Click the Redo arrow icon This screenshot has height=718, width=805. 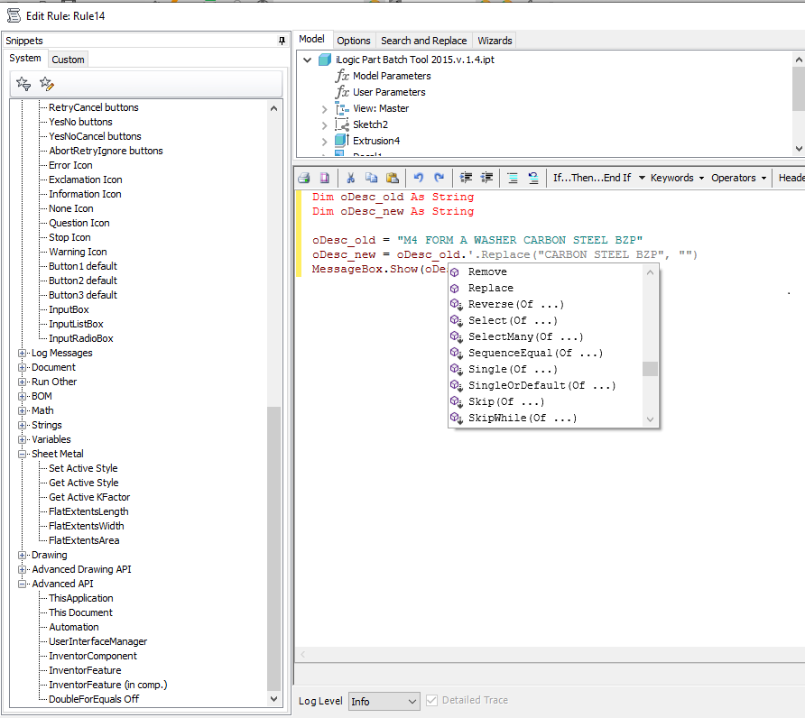tap(440, 178)
